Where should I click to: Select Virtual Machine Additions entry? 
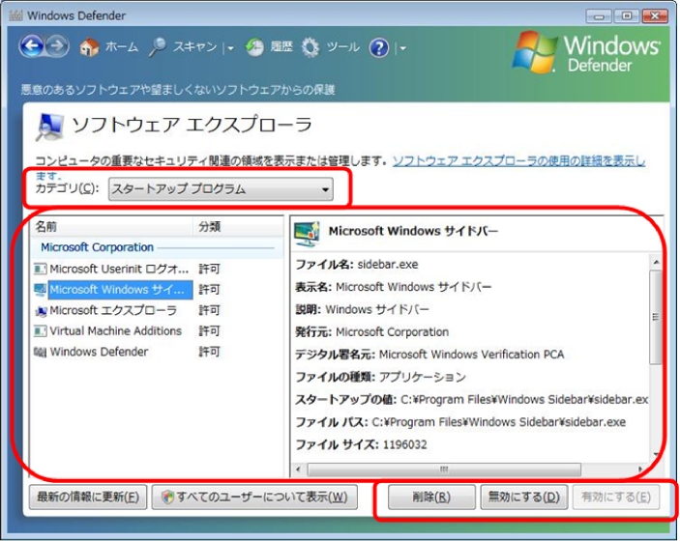click(x=115, y=331)
